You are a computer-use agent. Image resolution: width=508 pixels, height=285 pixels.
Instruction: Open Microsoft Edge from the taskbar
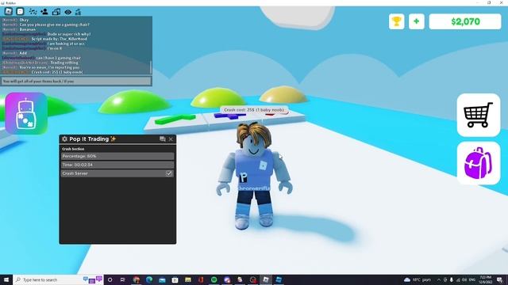(x=149, y=279)
